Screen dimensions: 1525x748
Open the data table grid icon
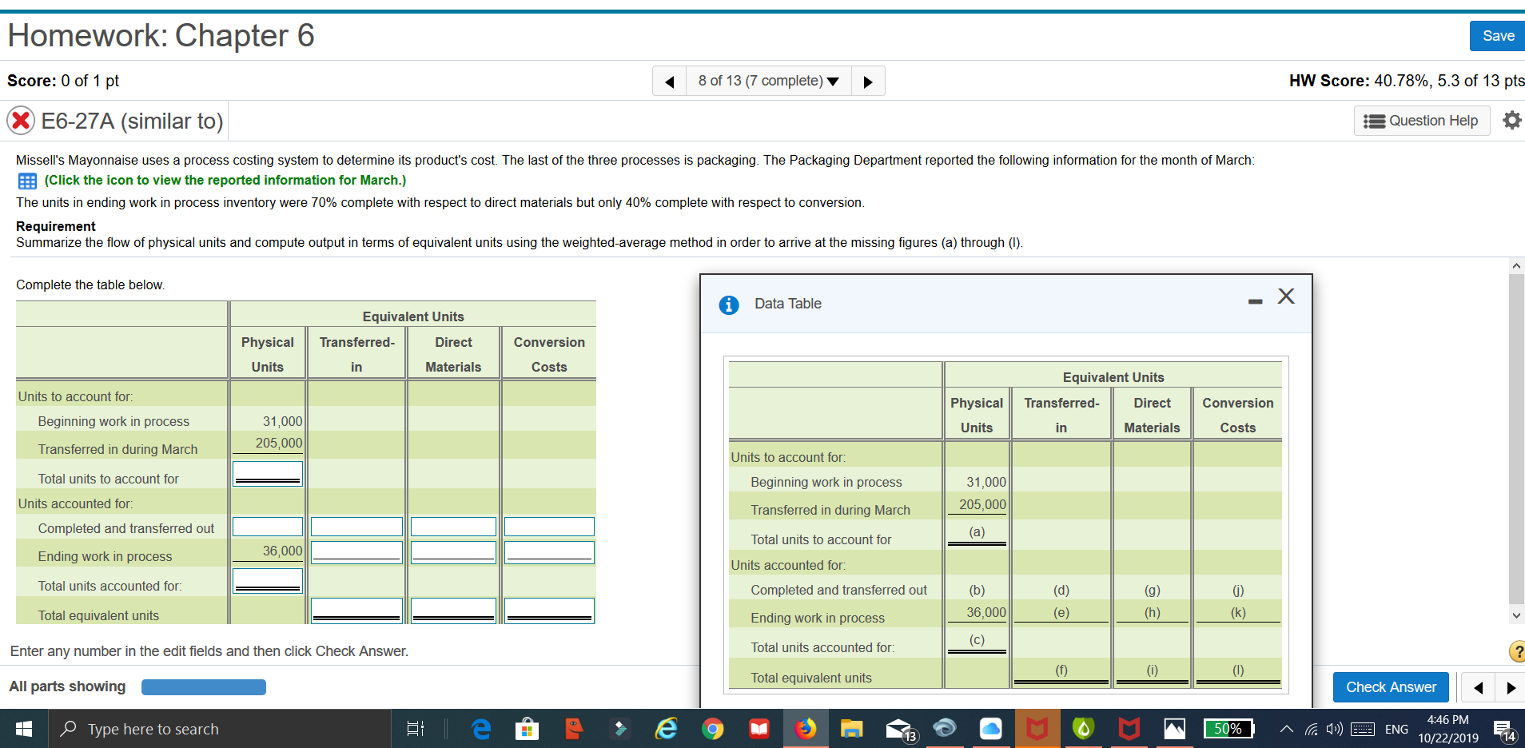[x=27, y=181]
